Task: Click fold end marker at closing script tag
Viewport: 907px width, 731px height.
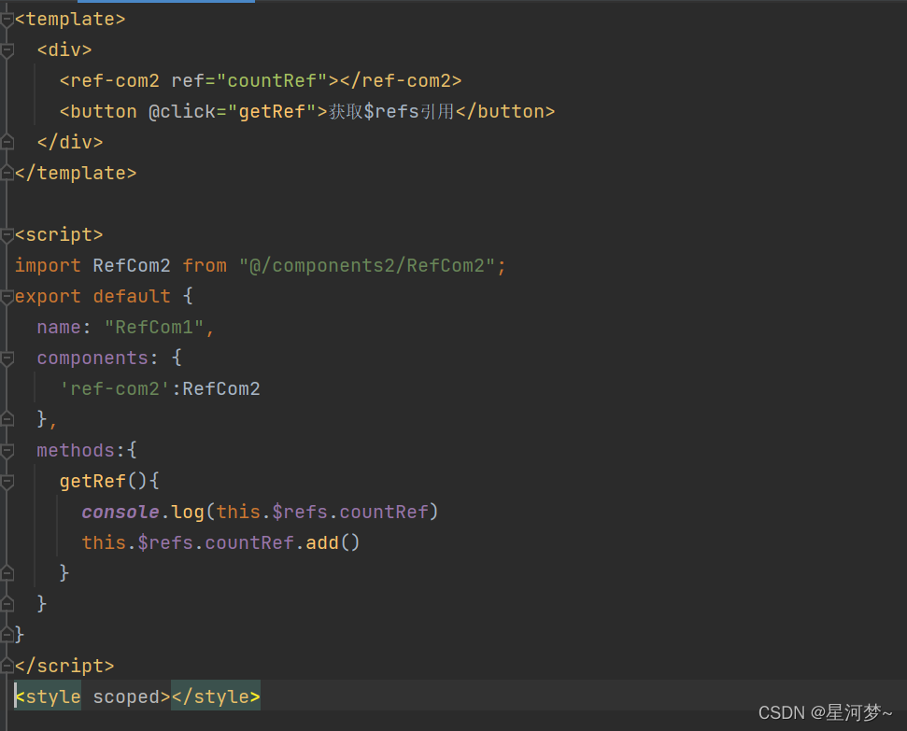Action: [x=7, y=666]
